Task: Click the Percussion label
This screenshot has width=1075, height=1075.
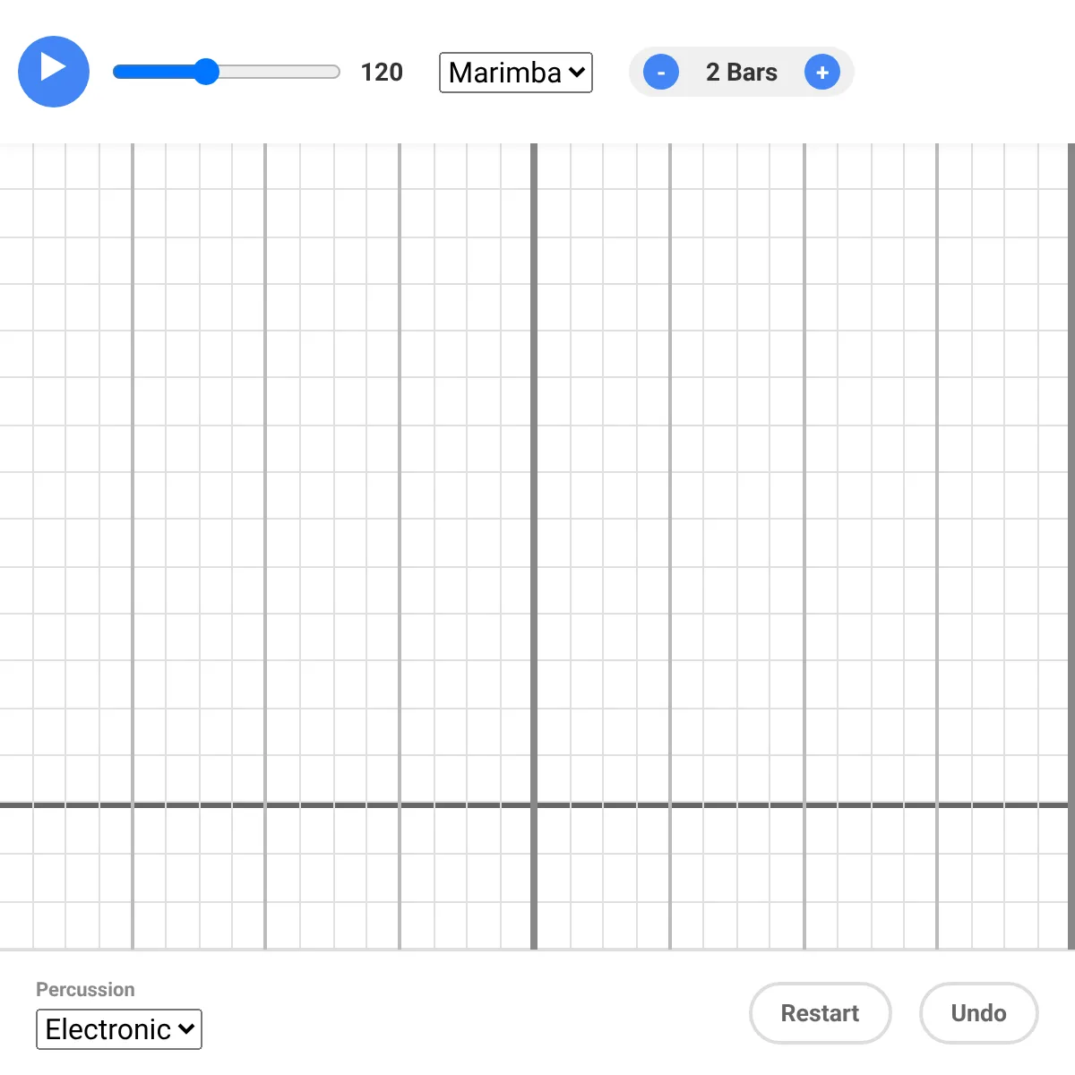Action: tap(85, 989)
